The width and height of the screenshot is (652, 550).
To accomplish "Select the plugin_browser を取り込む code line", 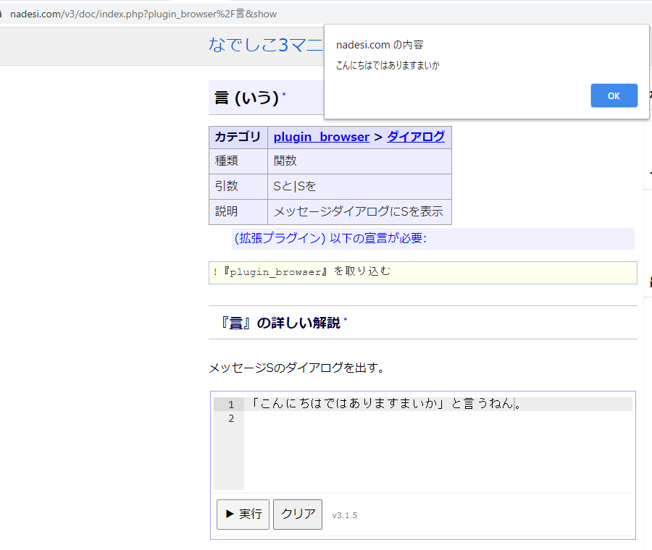I will pyautogui.click(x=423, y=273).
